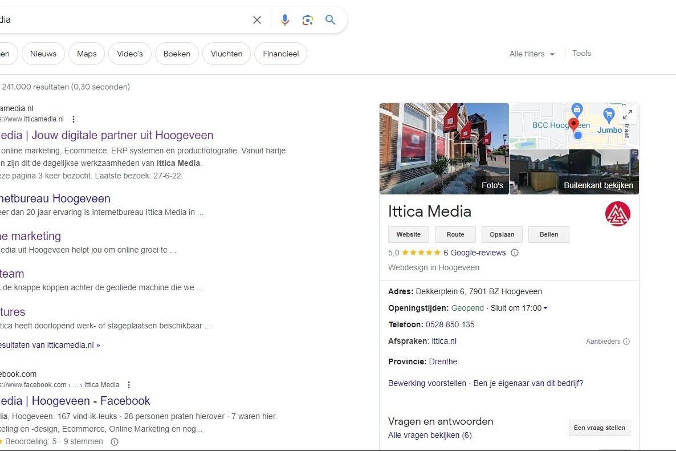Start voice search with the microphone icon
676x451 pixels.
point(285,20)
